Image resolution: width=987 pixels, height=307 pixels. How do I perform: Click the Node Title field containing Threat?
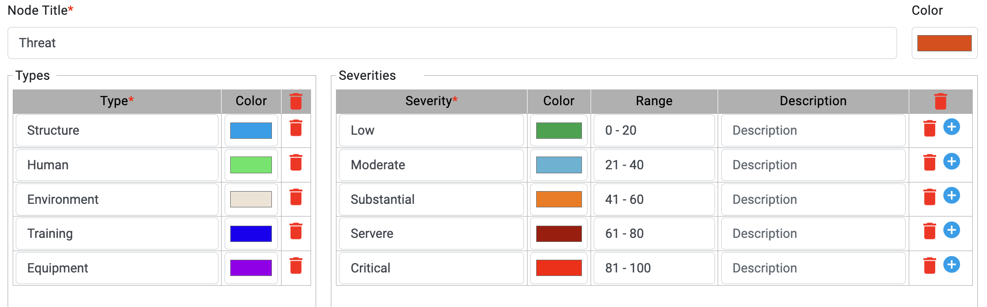452,43
